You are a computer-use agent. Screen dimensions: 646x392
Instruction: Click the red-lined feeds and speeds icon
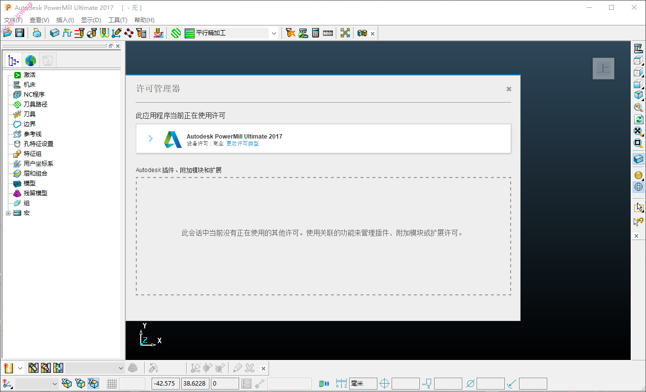(80, 33)
